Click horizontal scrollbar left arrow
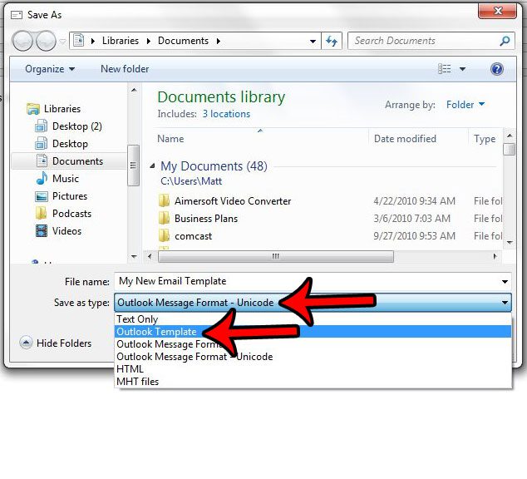 click(150, 256)
